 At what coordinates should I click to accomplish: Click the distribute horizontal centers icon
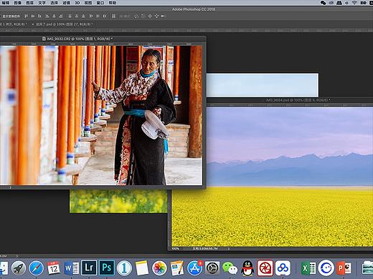[x=98, y=16]
